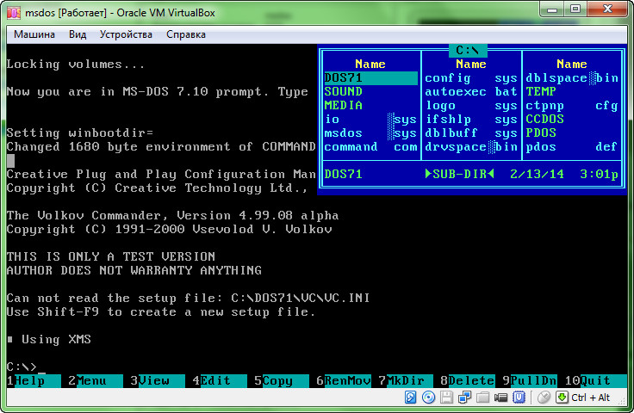Click the middle column Name header
The height and width of the screenshot is (413, 634).
click(470, 65)
